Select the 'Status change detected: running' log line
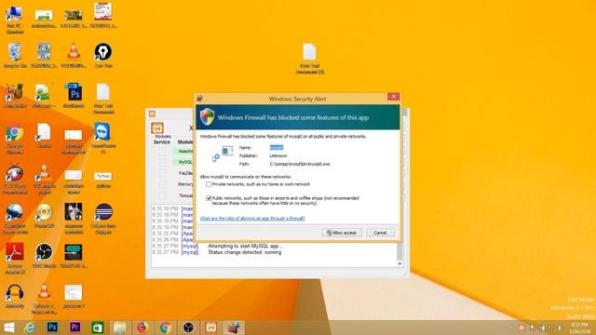 pyautogui.click(x=245, y=252)
